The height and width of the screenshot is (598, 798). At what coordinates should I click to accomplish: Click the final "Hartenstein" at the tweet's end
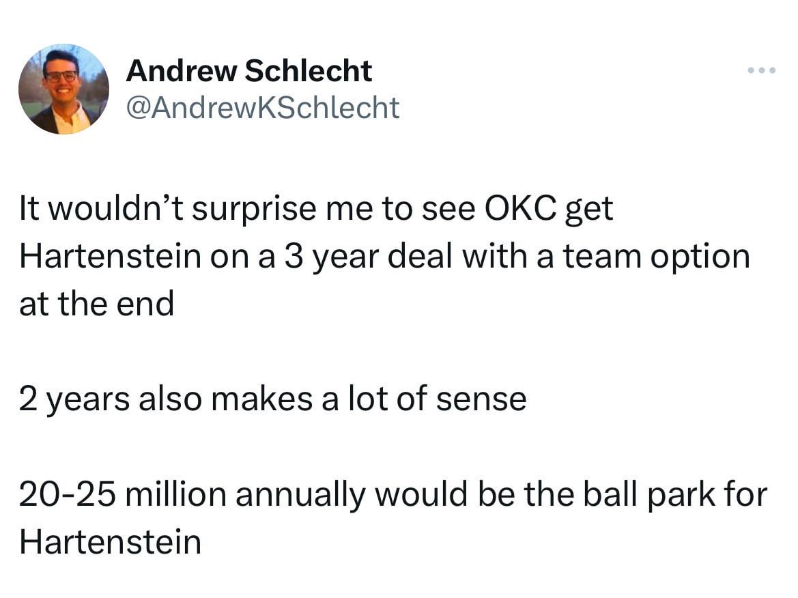tap(110, 541)
